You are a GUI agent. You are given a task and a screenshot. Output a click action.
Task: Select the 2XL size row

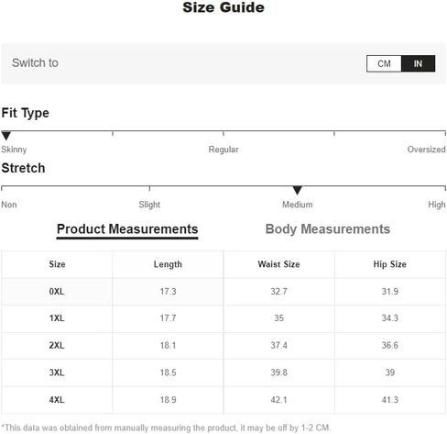[x=223, y=346]
